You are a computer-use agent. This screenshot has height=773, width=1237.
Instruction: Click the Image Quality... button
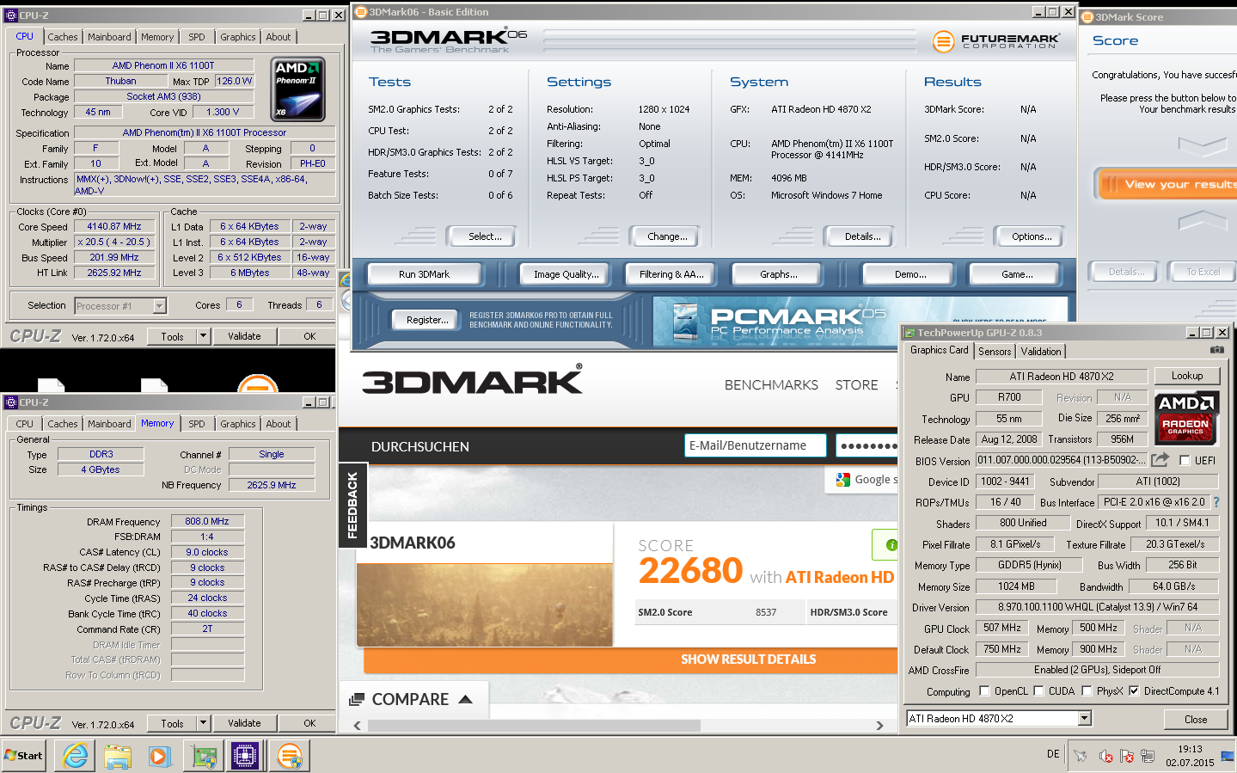pos(566,274)
